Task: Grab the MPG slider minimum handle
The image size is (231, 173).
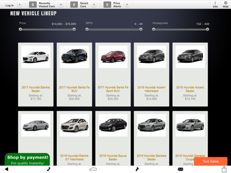Action: coord(87,29)
